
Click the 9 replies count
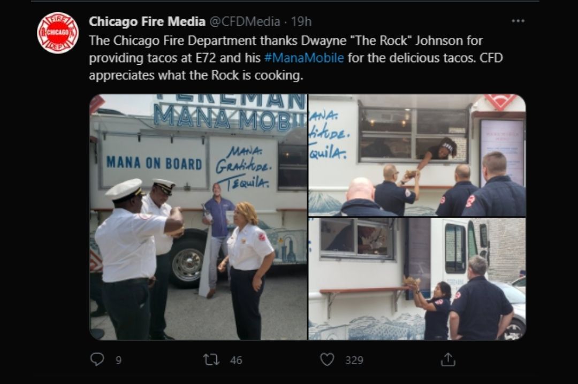pos(118,360)
